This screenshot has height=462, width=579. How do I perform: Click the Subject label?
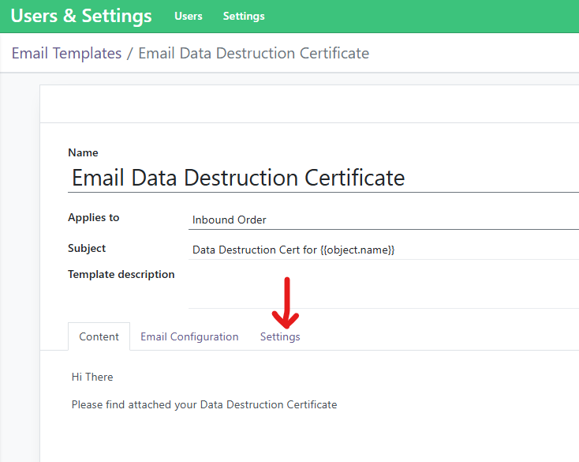[87, 248]
